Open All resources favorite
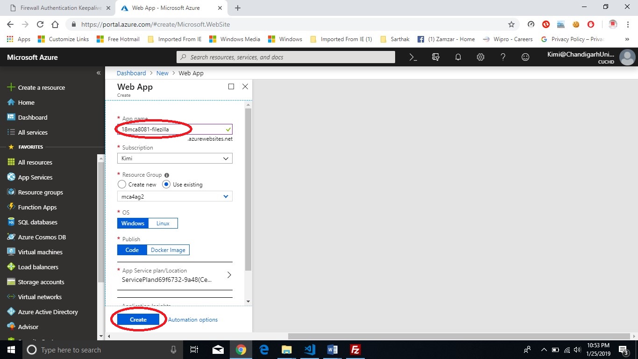Viewport: 638px width, 359px height. coord(30,162)
